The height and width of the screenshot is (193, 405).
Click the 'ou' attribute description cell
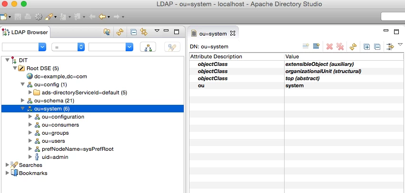237,85
